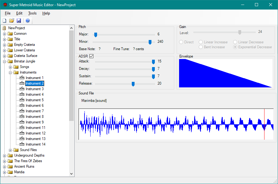
Task: Select Instrument 2 in the tree
Action: point(35,83)
